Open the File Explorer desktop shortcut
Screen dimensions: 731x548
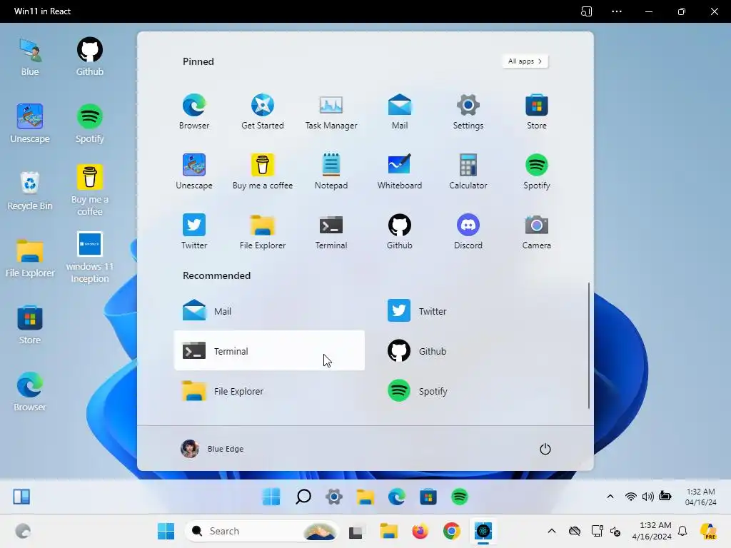30,258
